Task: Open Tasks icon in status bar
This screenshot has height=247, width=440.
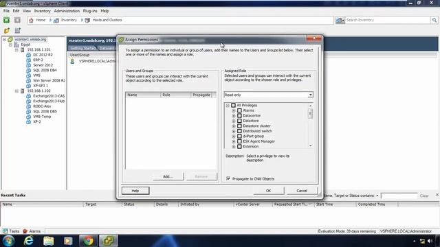Action: point(5,231)
